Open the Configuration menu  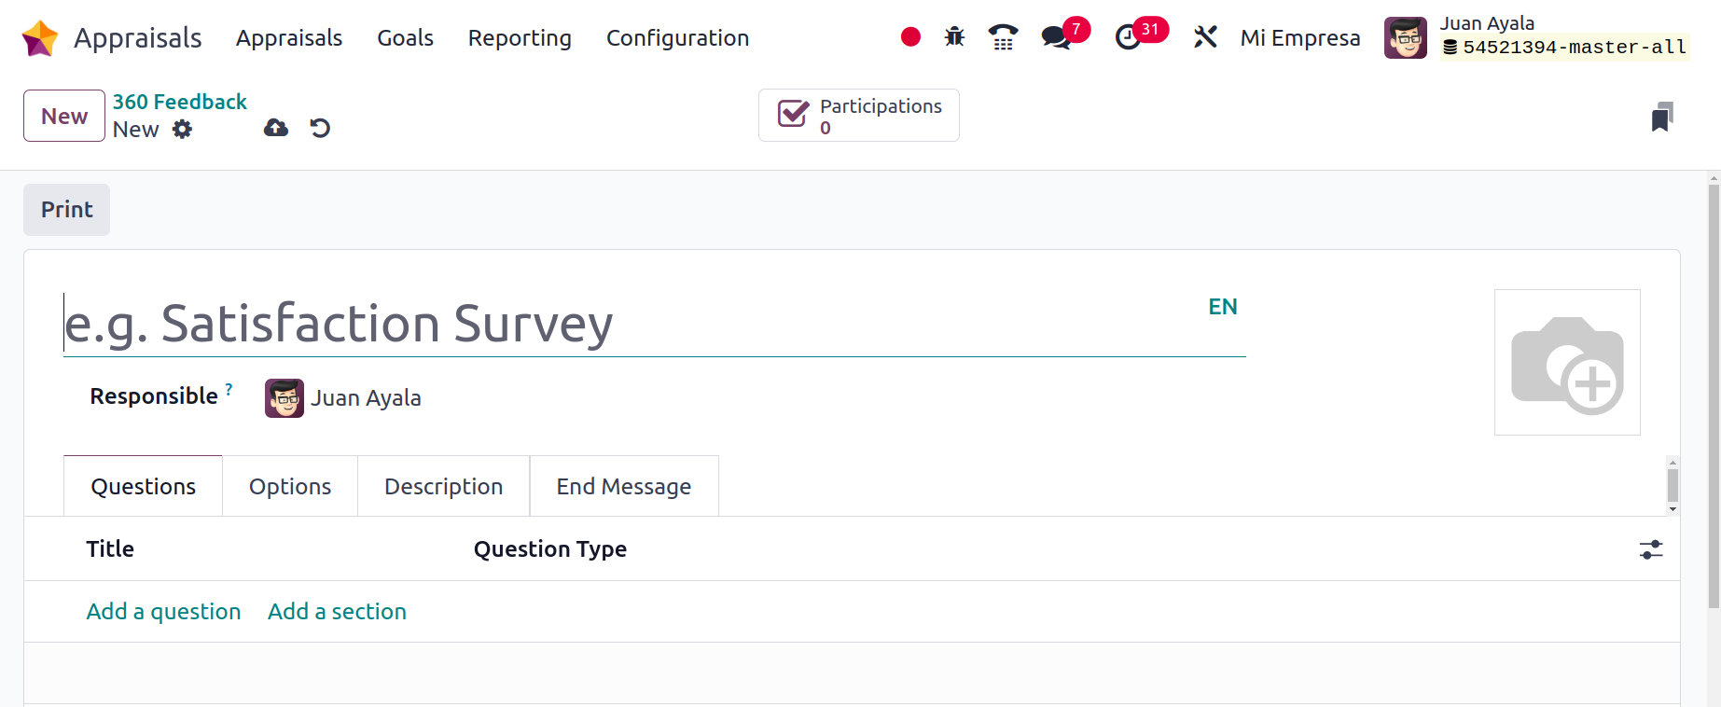coord(677,38)
